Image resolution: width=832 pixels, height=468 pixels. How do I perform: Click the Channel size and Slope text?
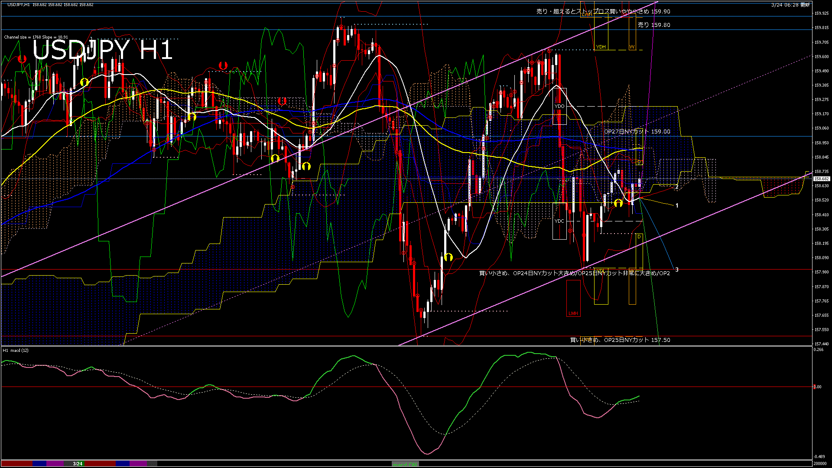tap(36, 37)
